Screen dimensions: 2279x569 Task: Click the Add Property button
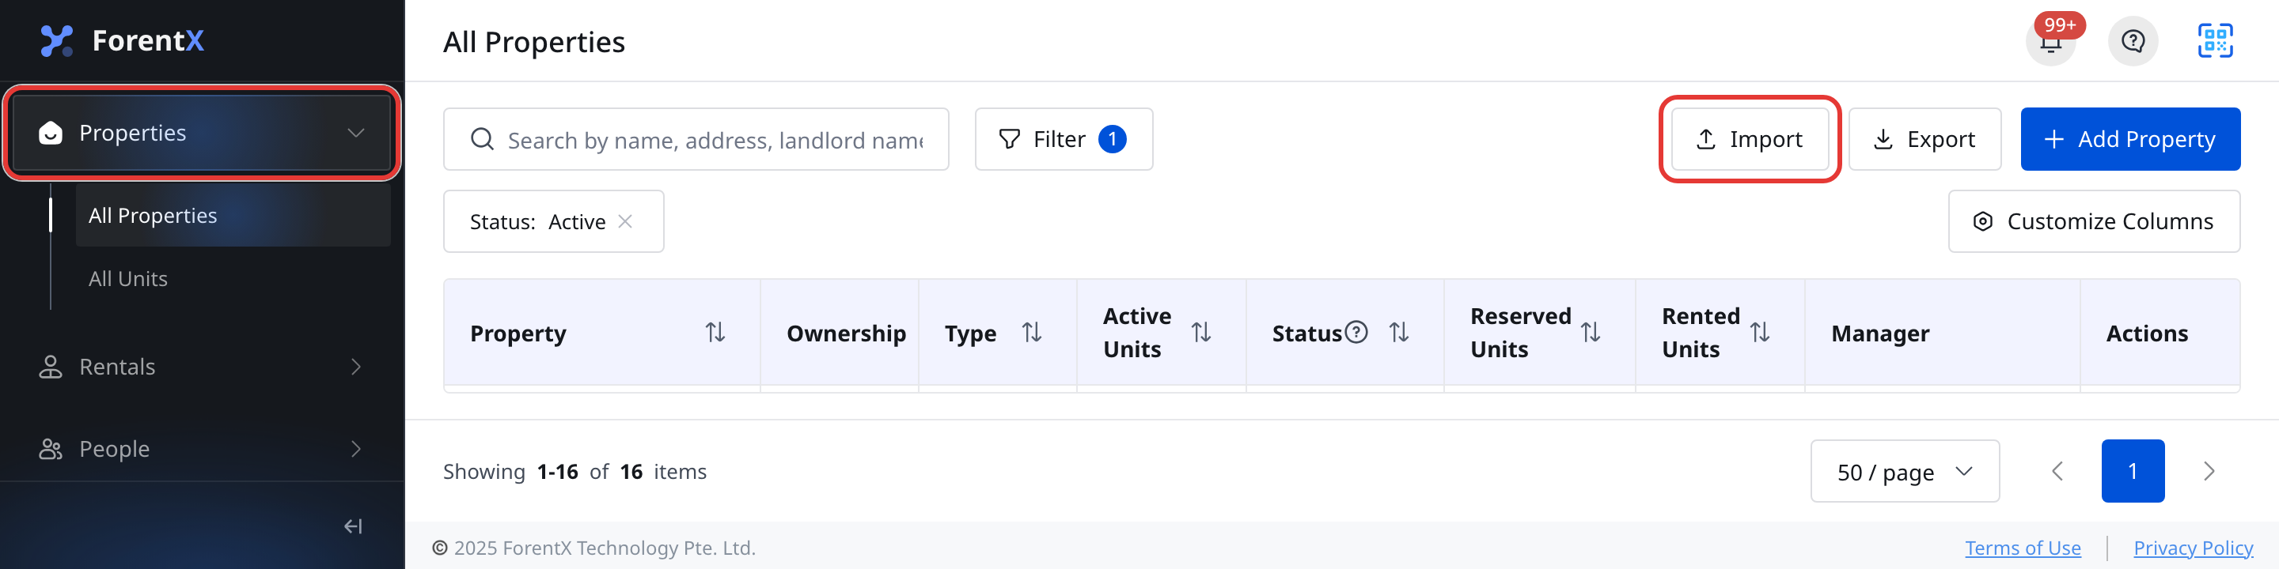[2129, 139]
